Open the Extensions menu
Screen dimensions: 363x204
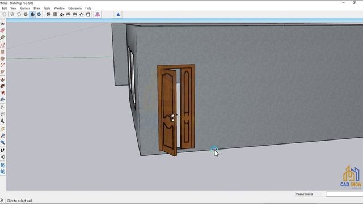[x=75, y=8]
